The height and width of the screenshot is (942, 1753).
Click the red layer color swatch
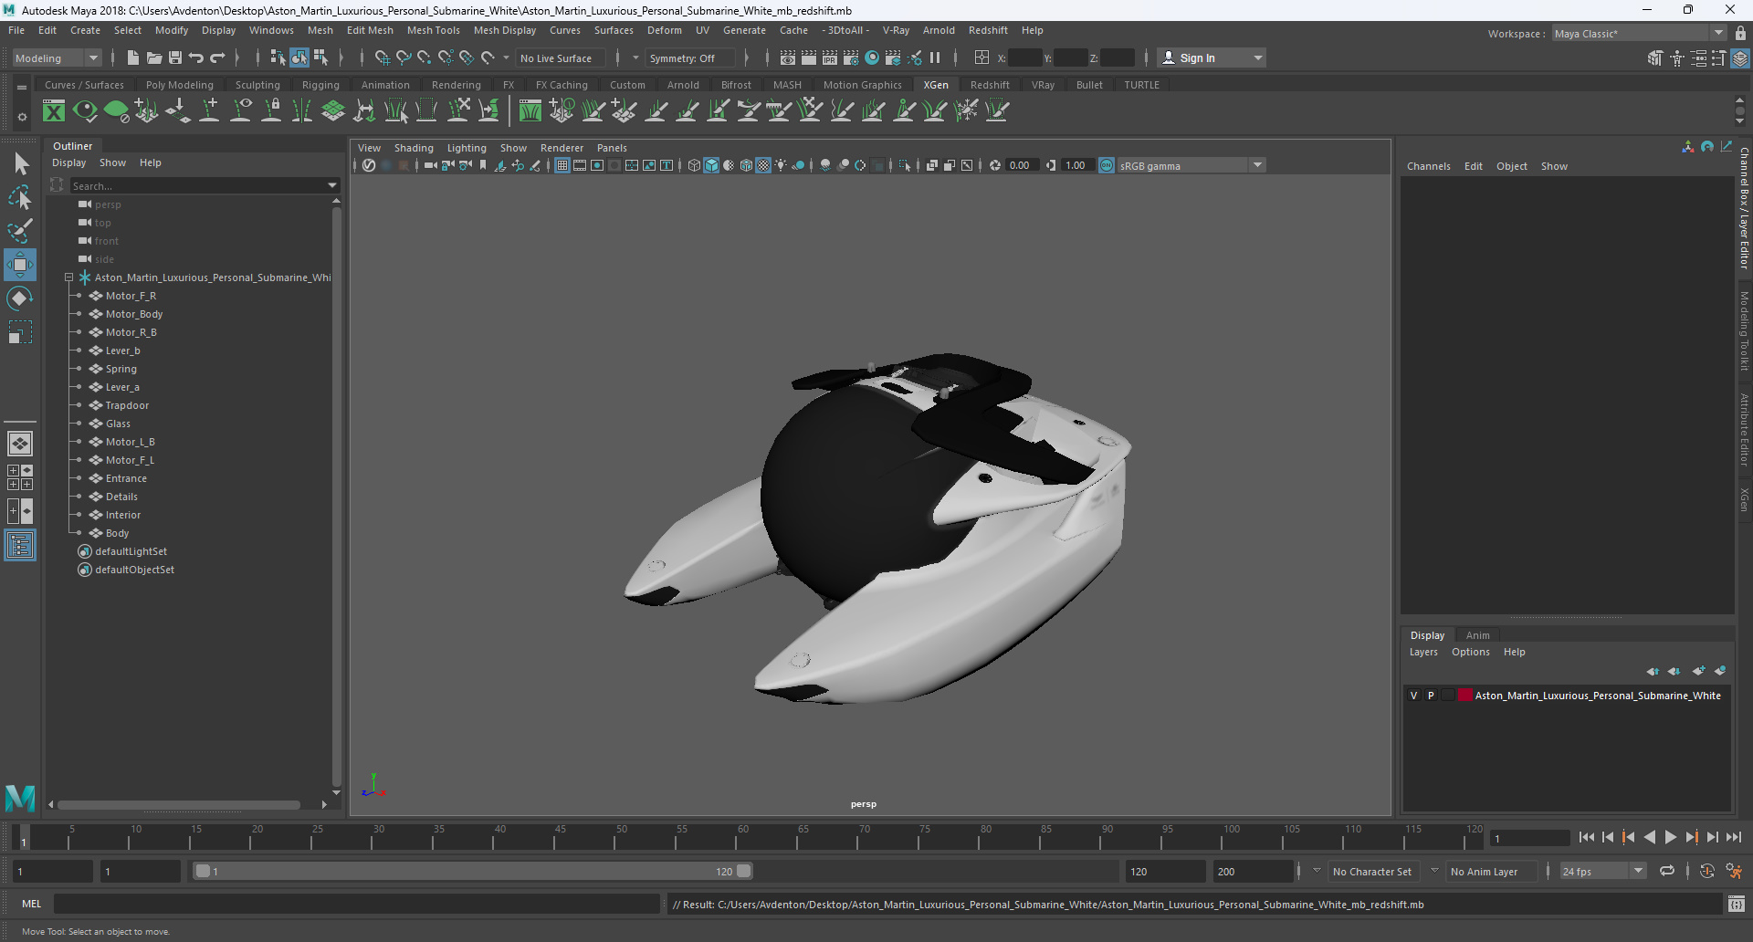pyautogui.click(x=1465, y=696)
